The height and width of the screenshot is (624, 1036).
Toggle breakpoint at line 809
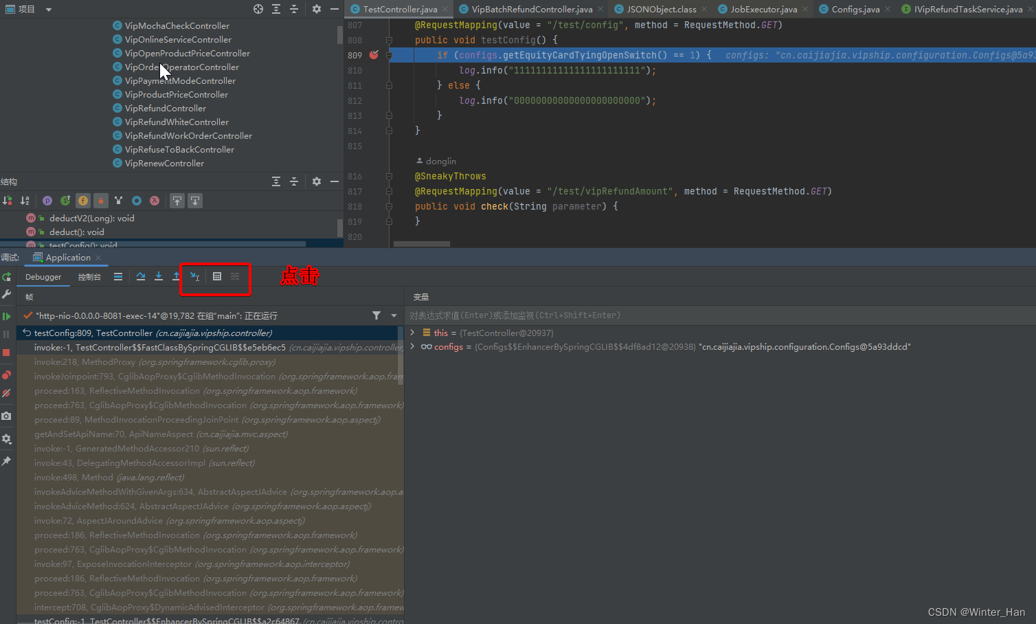click(x=374, y=55)
